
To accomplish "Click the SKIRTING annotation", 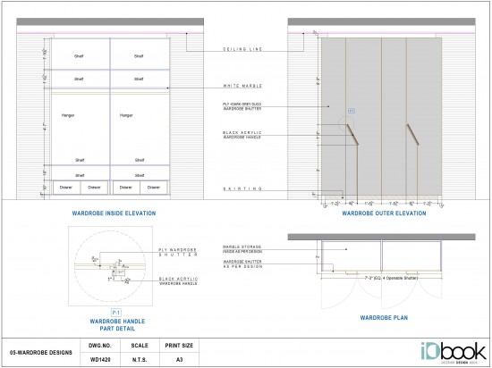I will [242, 188].
